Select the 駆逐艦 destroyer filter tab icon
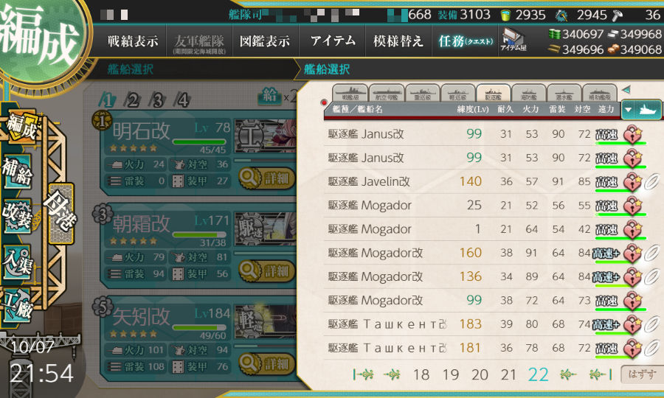Image resolution: width=664 pixels, height=398 pixels. click(x=494, y=93)
